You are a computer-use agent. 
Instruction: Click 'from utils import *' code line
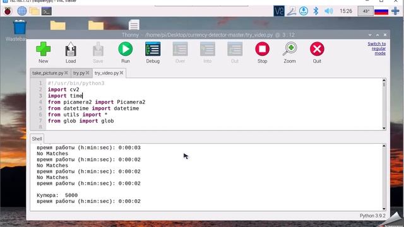tap(77, 115)
